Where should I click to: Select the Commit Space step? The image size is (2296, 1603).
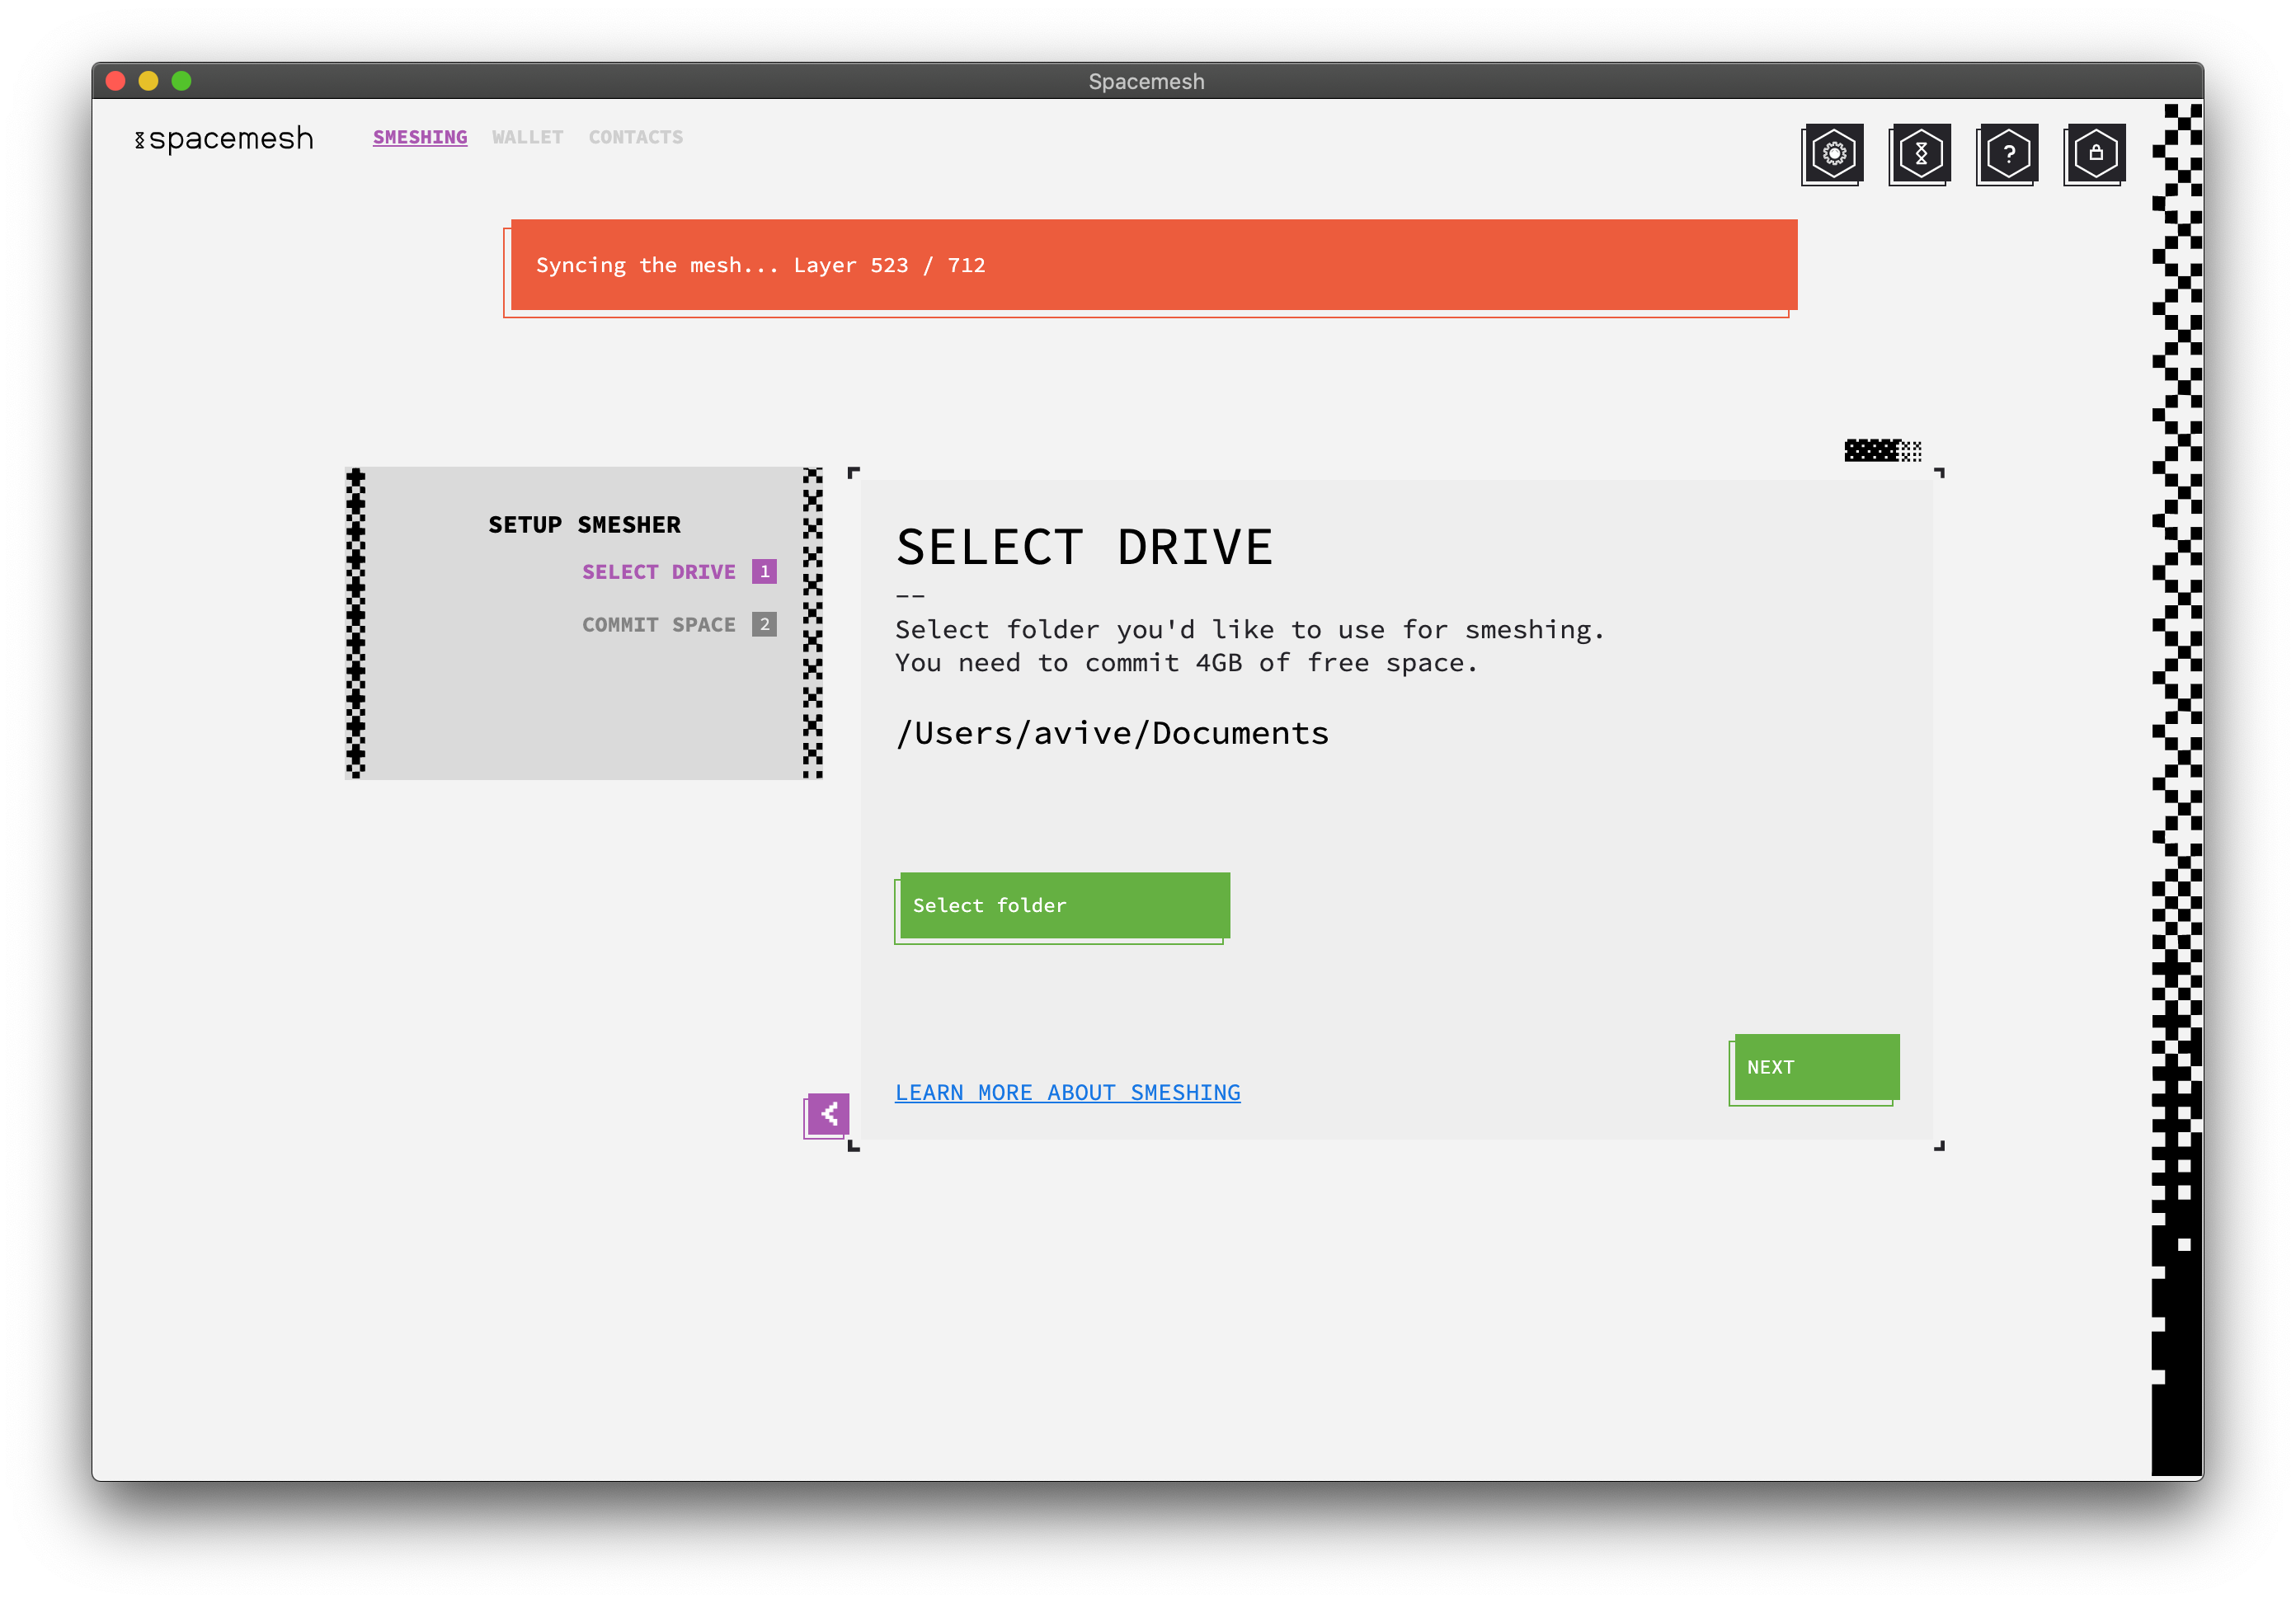point(658,625)
